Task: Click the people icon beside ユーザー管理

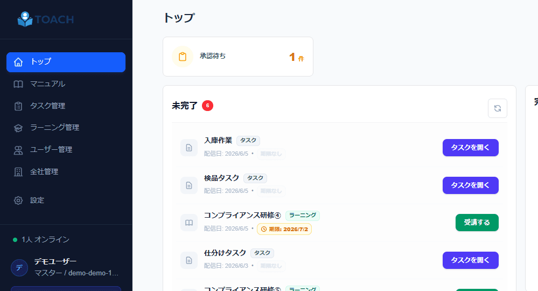Action: point(18,150)
